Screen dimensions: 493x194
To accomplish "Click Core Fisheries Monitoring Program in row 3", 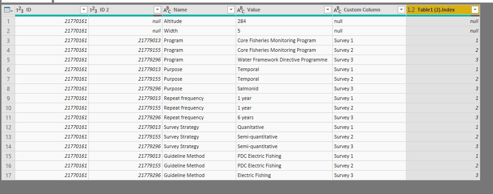I will click(284, 41).
